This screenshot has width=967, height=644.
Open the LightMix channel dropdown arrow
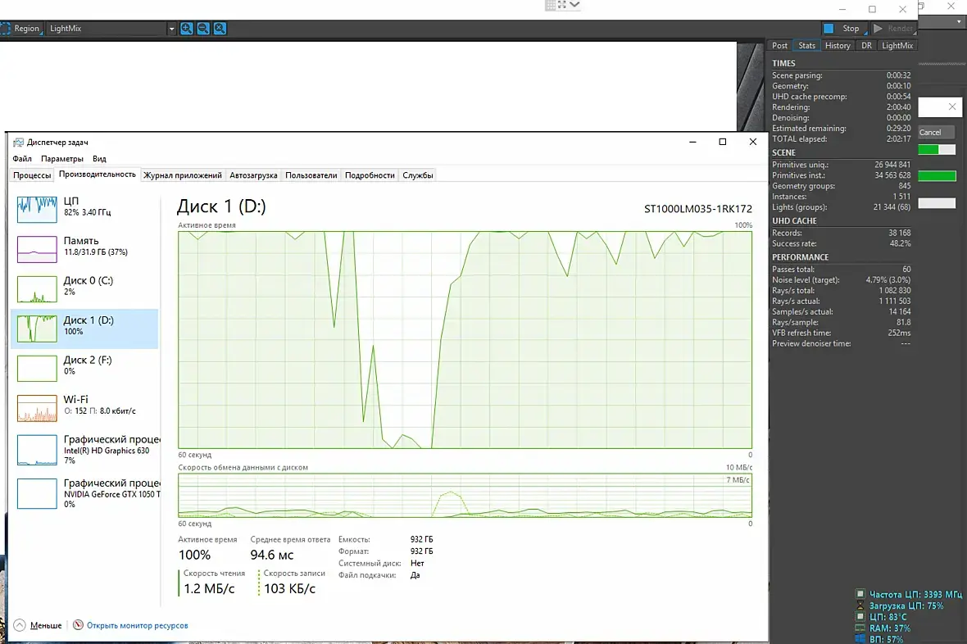[171, 29]
